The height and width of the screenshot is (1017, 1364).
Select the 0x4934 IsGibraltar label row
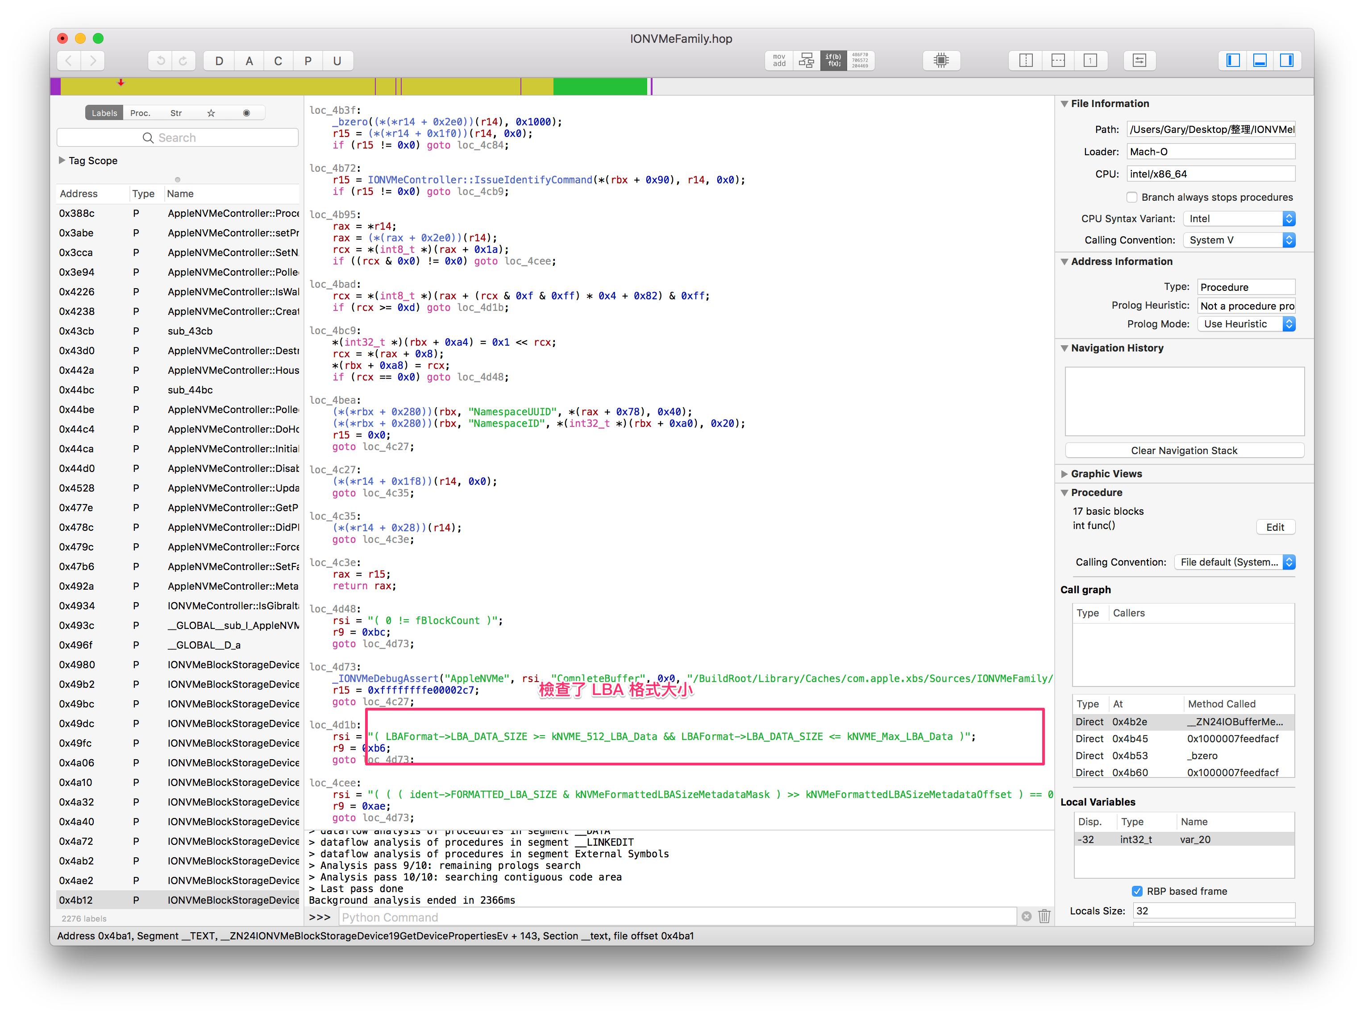178,606
